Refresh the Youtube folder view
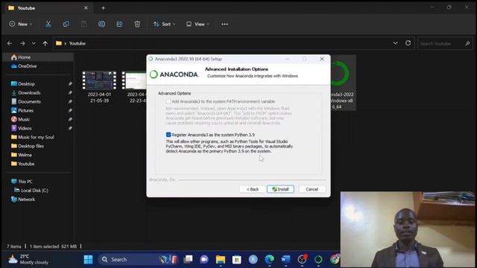The height and width of the screenshot is (268, 477). point(408,43)
